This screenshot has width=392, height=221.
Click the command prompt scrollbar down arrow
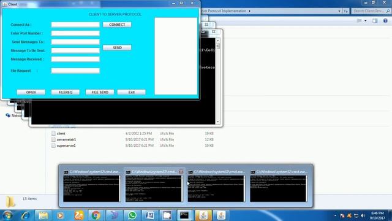pos(218,122)
